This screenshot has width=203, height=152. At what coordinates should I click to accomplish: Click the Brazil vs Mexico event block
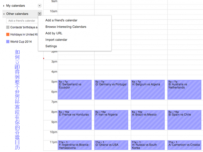click(x=148, y=120)
